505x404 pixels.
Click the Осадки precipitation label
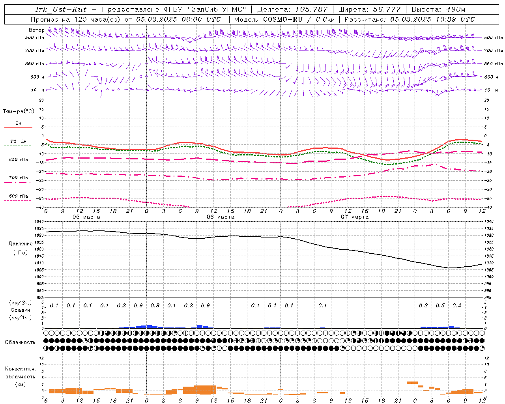click(x=20, y=310)
